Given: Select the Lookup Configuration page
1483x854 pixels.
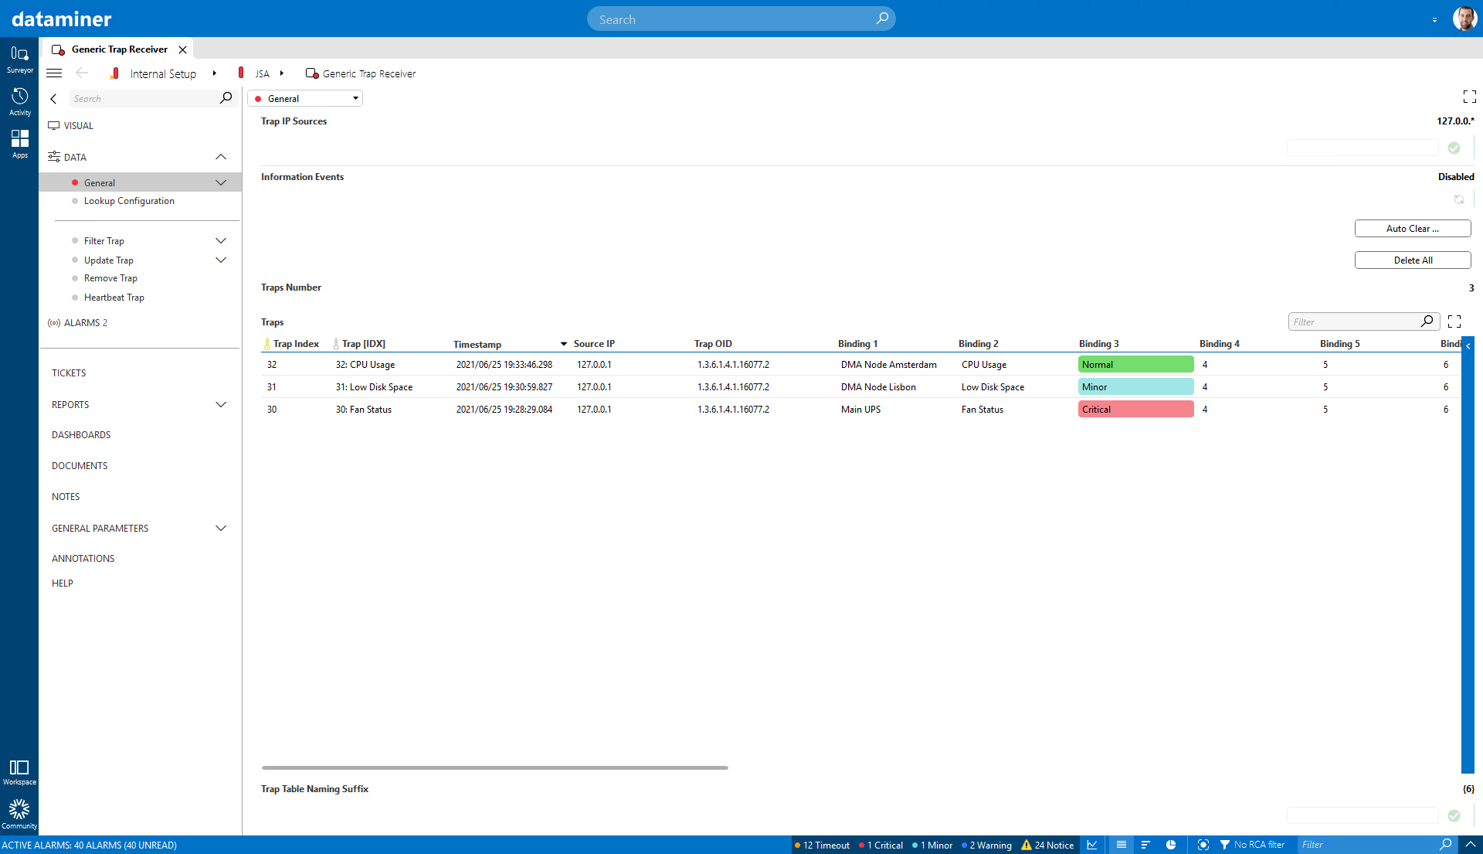Looking at the screenshot, I should coord(129,201).
